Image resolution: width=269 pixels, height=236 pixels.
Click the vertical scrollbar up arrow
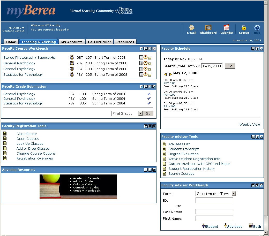(x=266, y=2)
